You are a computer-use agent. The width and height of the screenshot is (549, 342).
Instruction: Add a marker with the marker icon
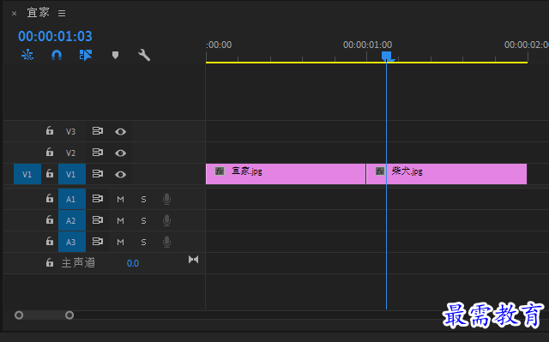(115, 55)
